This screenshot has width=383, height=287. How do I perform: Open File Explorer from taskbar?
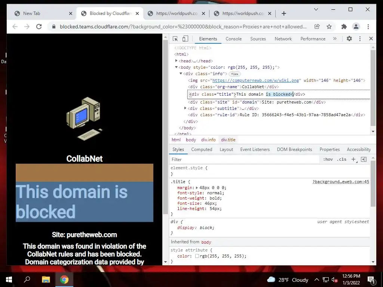(46, 280)
